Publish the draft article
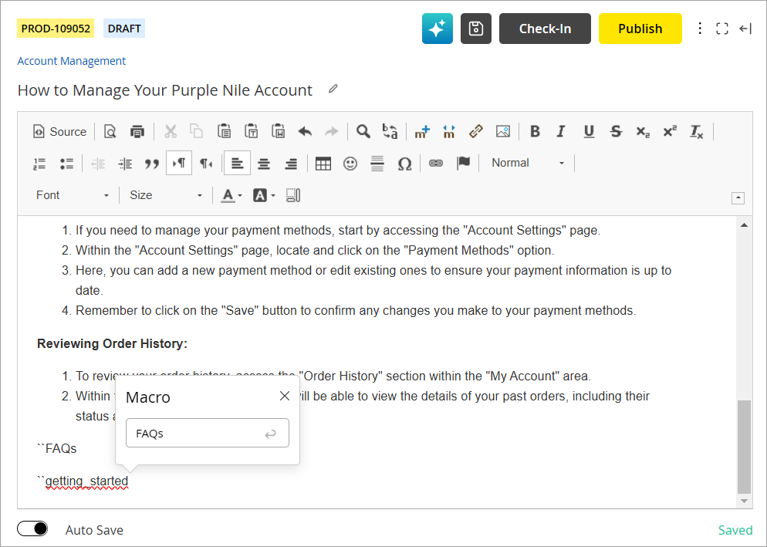767x547 pixels. tap(640, 29)
